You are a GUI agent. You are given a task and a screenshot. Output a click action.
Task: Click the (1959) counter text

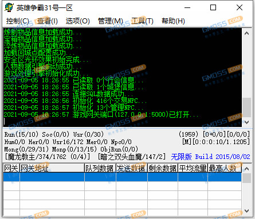pos(189,134)
